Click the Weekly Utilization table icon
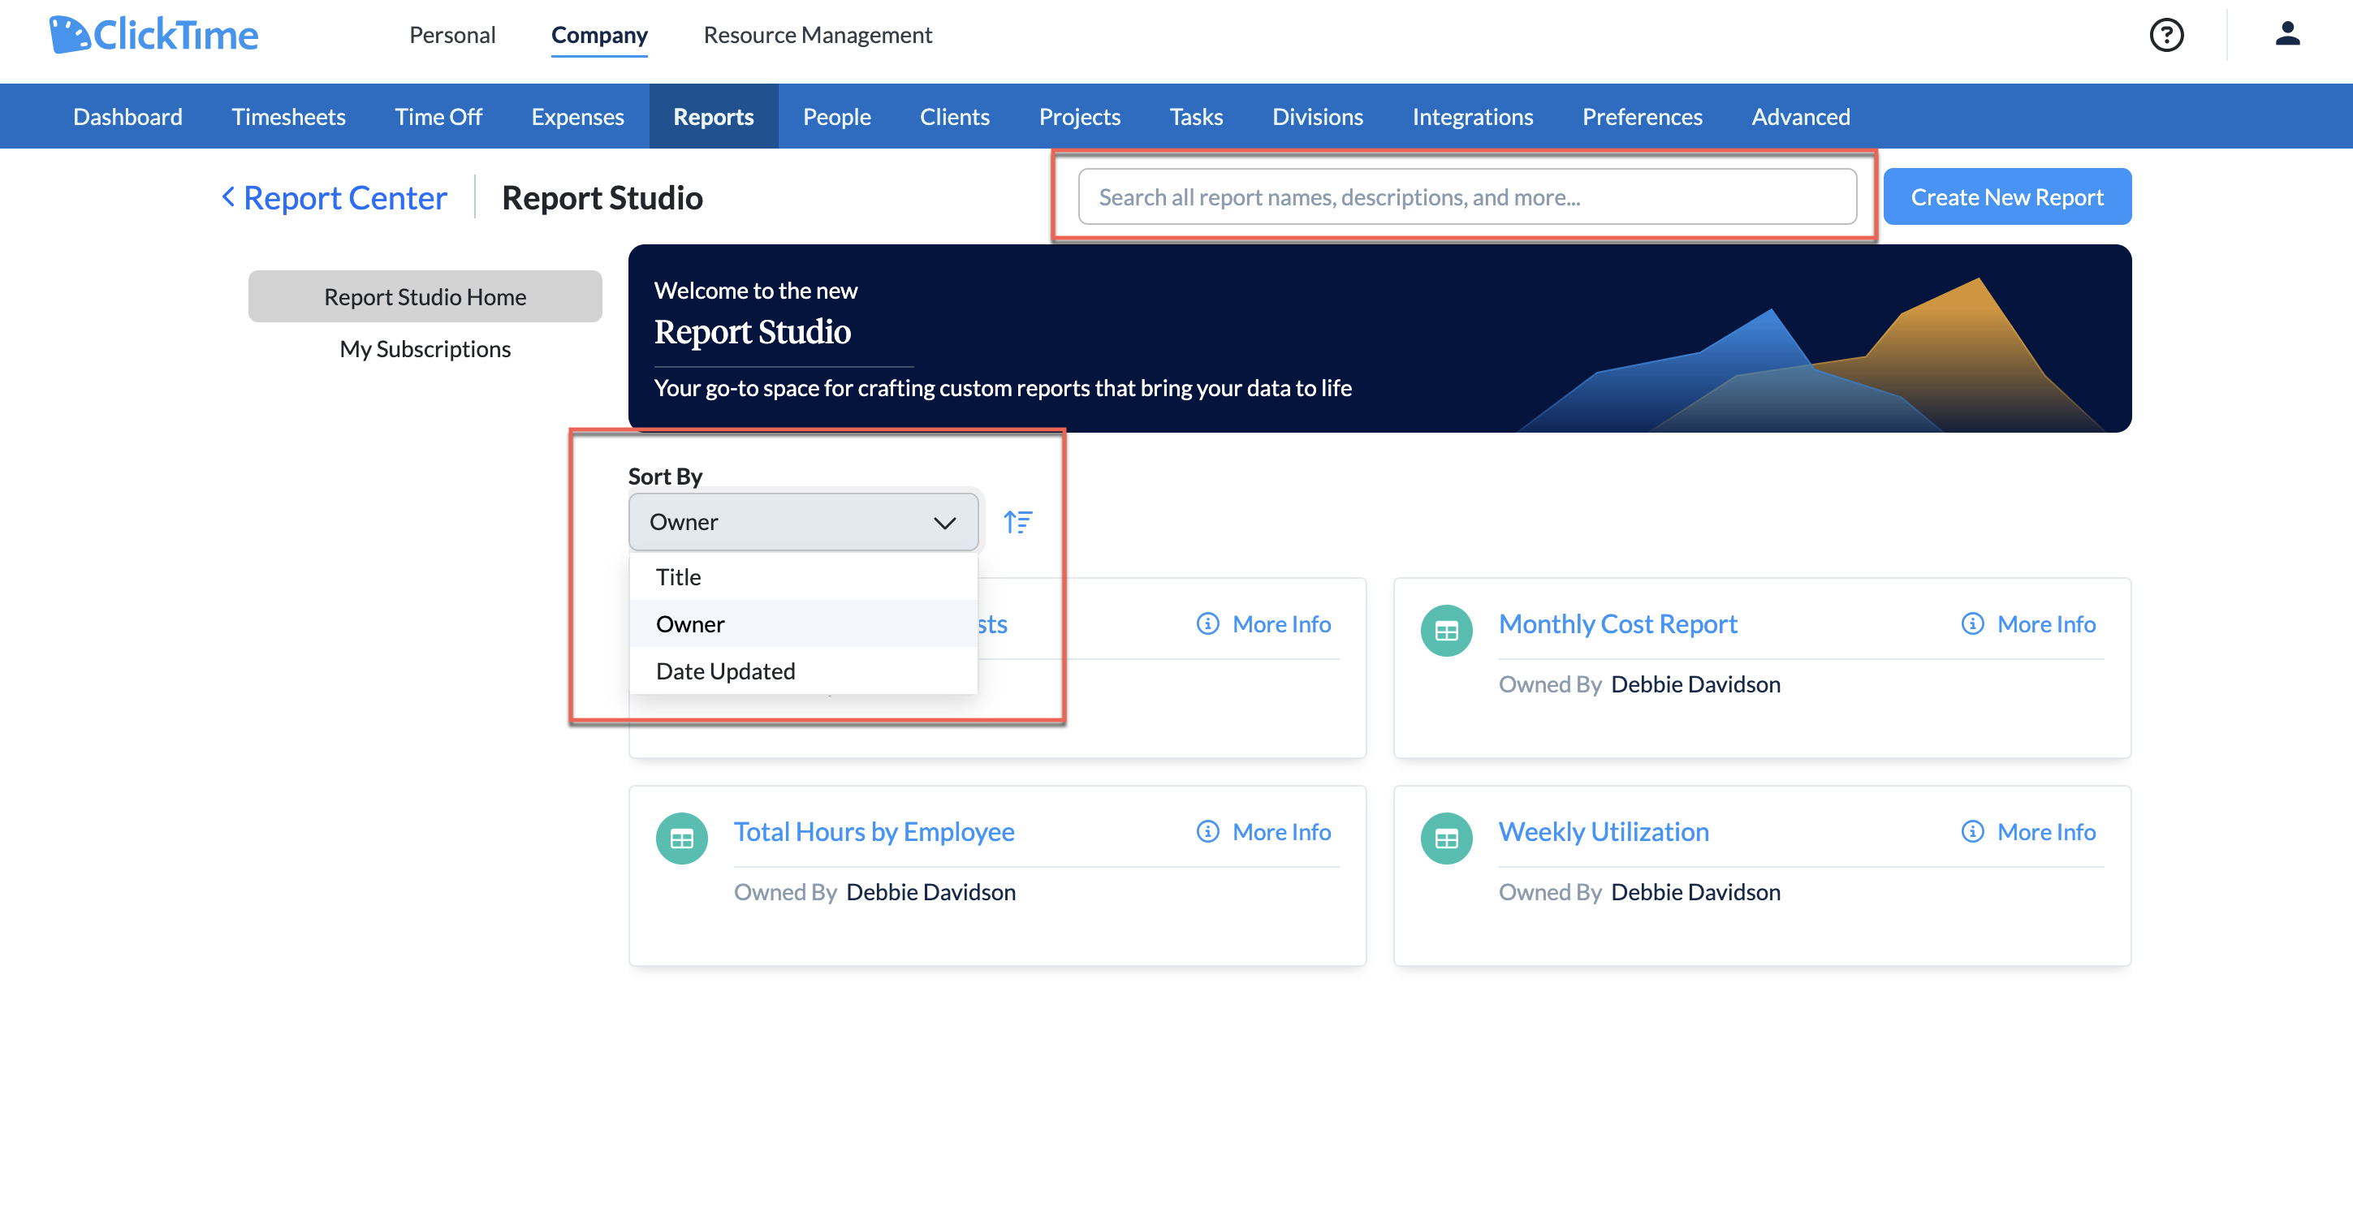Image resolution: width=2353 pixels, height=1229 pixels. (x=1446, y=839)
